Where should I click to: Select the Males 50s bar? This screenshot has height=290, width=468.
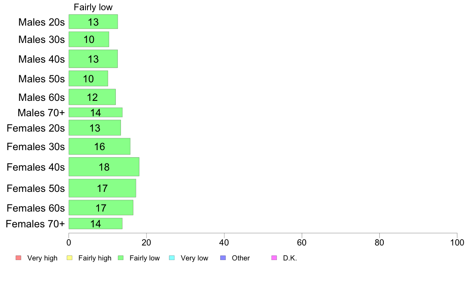coord(88,78)
